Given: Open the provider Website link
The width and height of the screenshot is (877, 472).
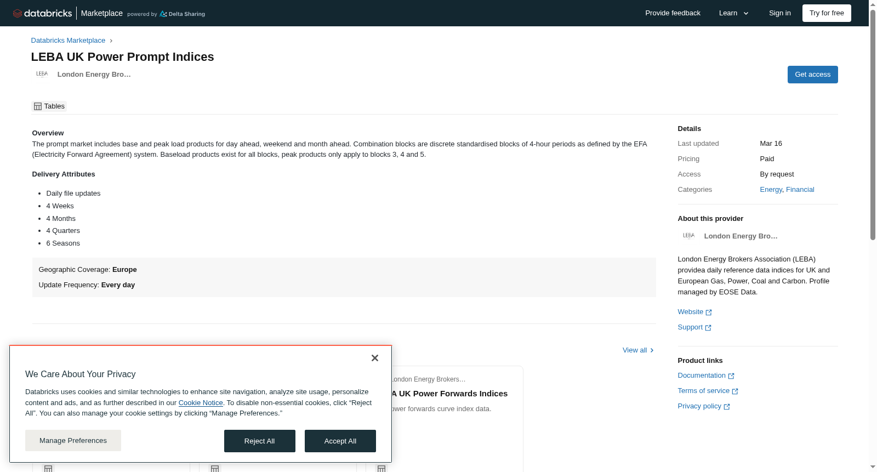Looking at the screenshot, I should (x=694, y=312).
